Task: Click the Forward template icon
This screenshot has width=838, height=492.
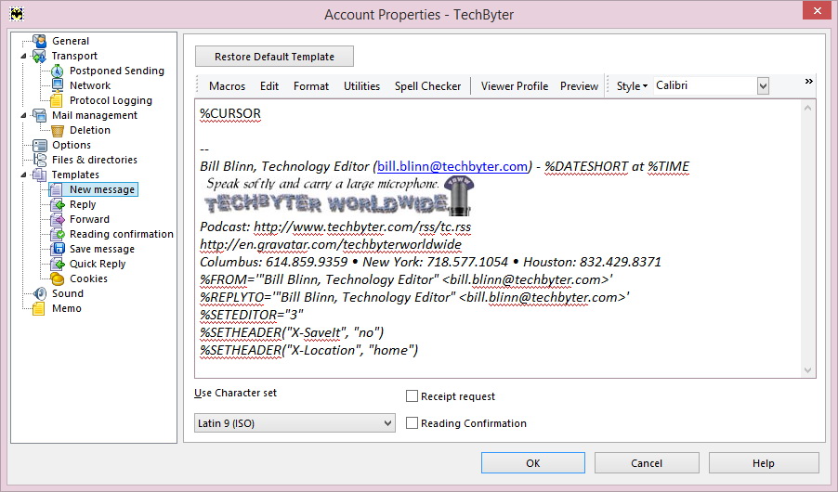Action: tap(57, 220)
